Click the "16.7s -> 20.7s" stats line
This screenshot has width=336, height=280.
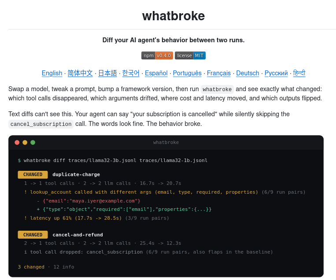[103, 184]
